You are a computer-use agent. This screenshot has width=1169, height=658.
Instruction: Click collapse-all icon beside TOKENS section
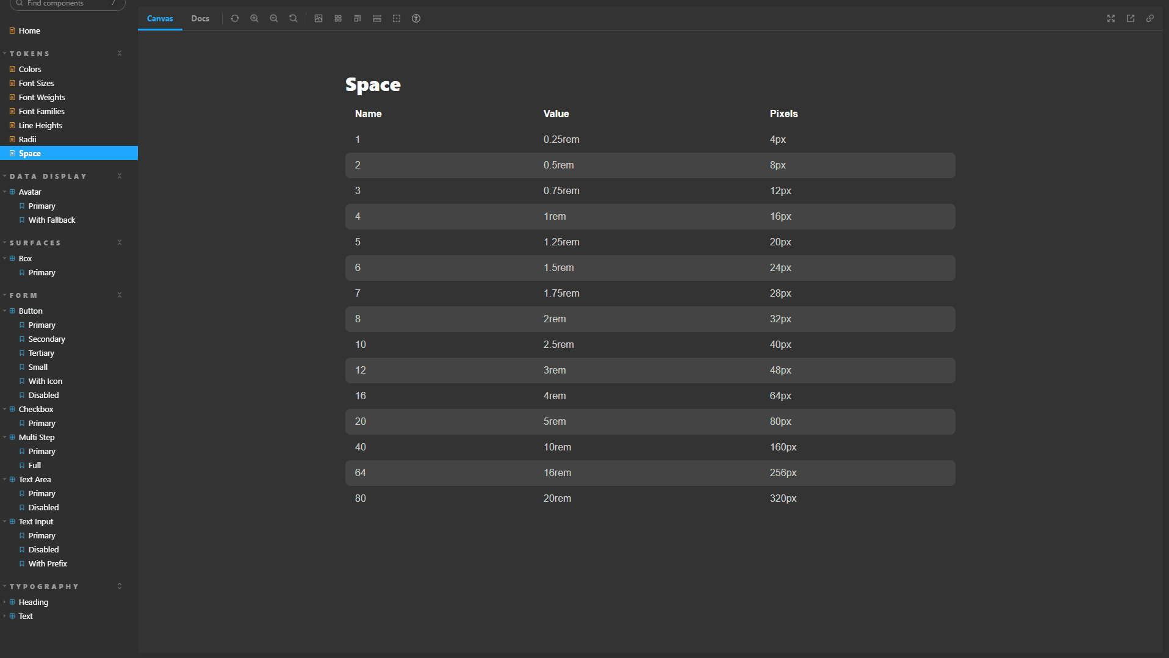pyautogui.click(x=120, y=54)
